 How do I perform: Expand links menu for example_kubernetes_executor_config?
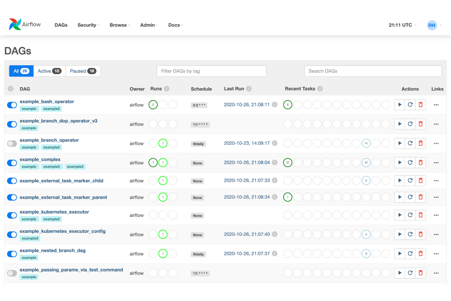click(x=436, y=234)
